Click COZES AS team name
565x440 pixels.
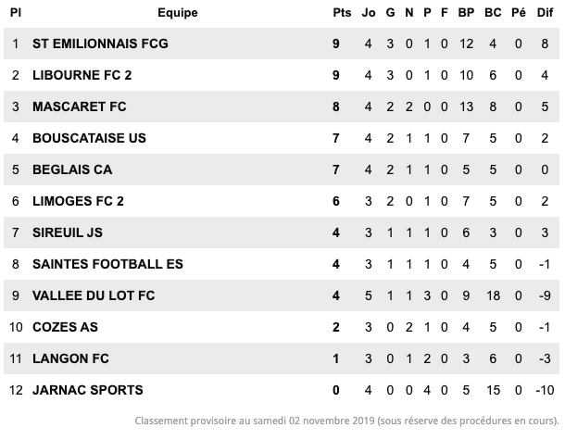[65, 327]
